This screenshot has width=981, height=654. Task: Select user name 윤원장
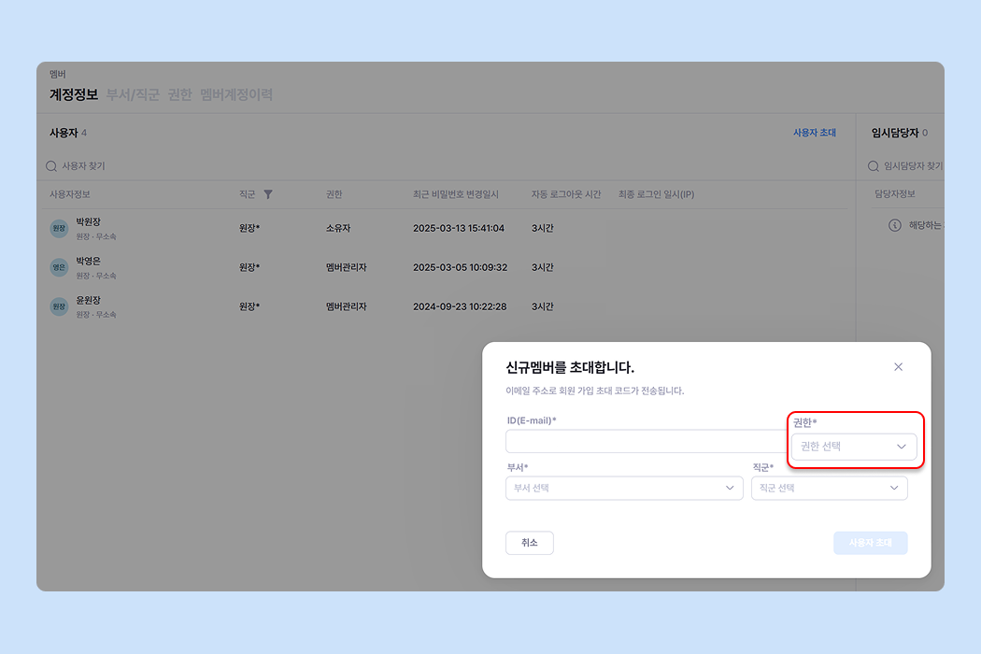tap(88, 301)
